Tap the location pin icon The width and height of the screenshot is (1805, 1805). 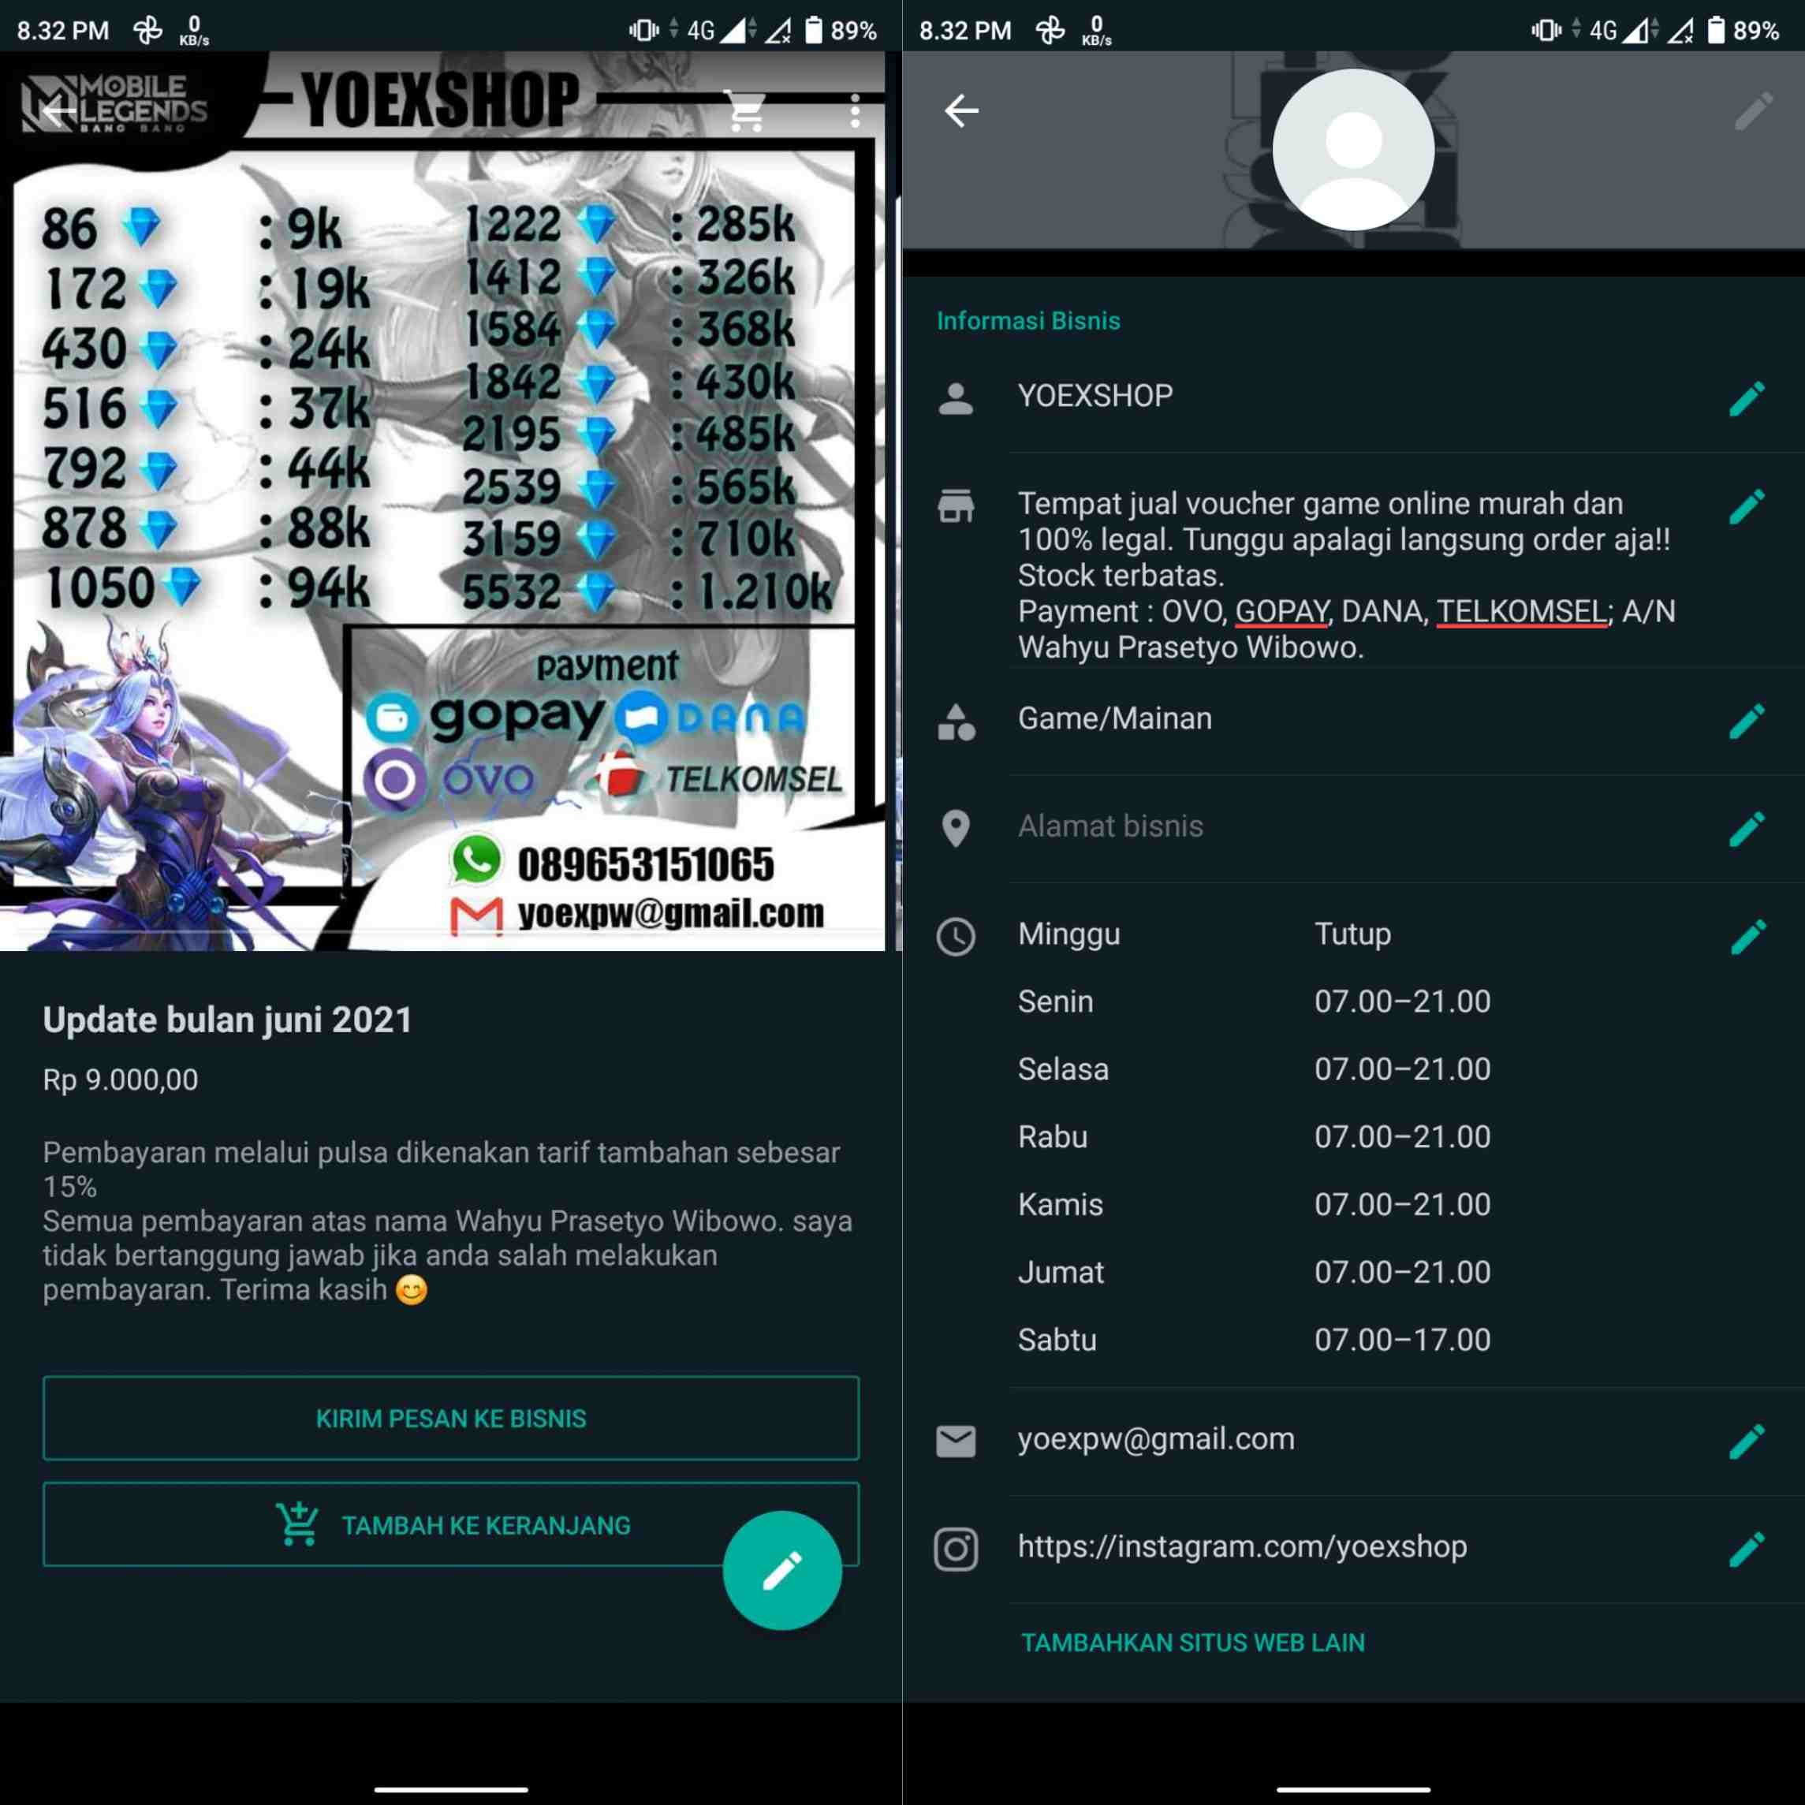pyautogui.click(x=956, y=829)
